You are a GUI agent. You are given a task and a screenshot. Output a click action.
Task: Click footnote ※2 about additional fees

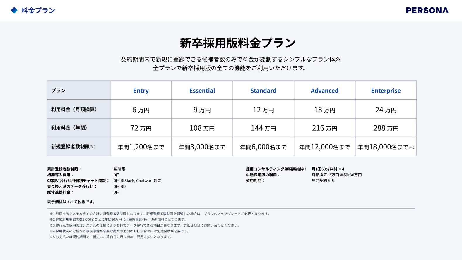tap(118, 220)
